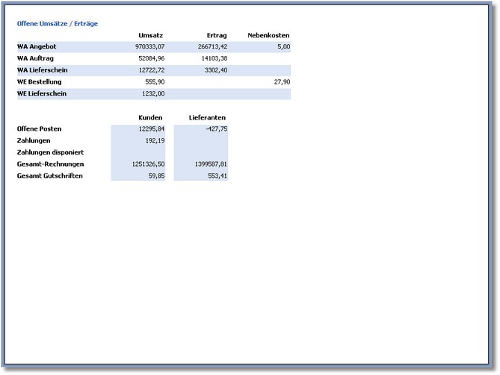Click the Ertrag column header
Image resolution: width=500 pixels, height=375 pixels.
pos(217,35)
